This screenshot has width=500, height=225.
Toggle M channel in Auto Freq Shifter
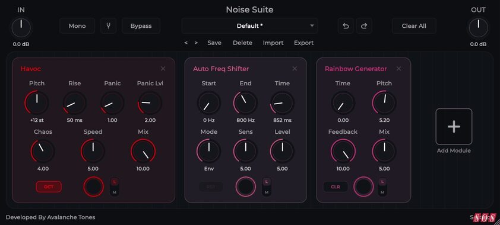point(267,192)
